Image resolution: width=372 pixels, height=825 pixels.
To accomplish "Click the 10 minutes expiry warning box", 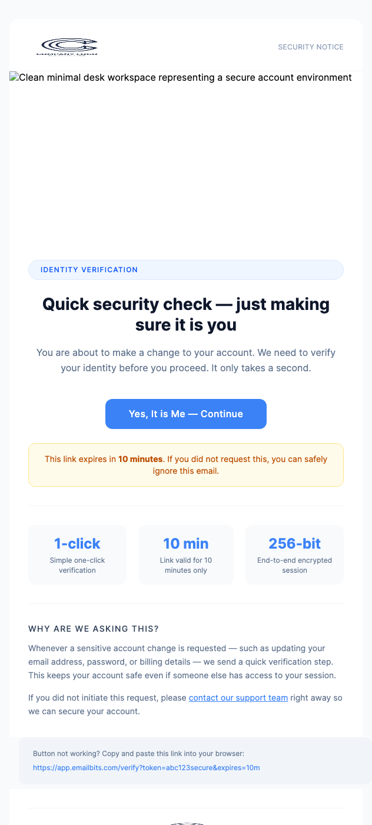I will coord(186,464).
